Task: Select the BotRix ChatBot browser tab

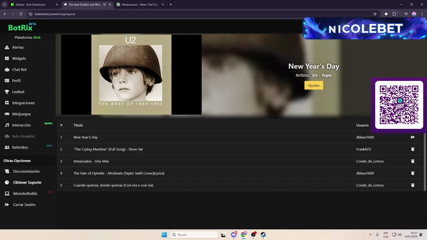Action: click(87, 5)
